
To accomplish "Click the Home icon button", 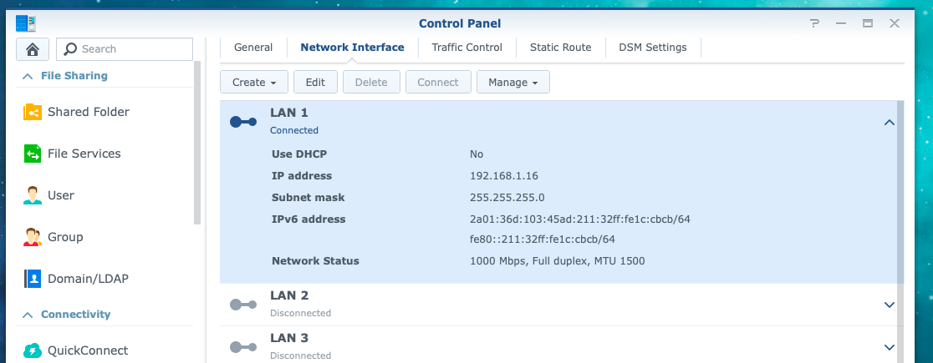I will pos(33,49).
